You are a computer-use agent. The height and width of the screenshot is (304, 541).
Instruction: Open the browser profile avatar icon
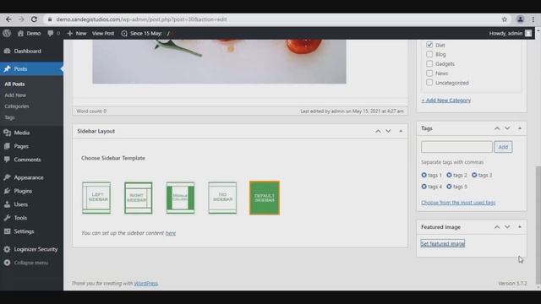tap(520, 19)
